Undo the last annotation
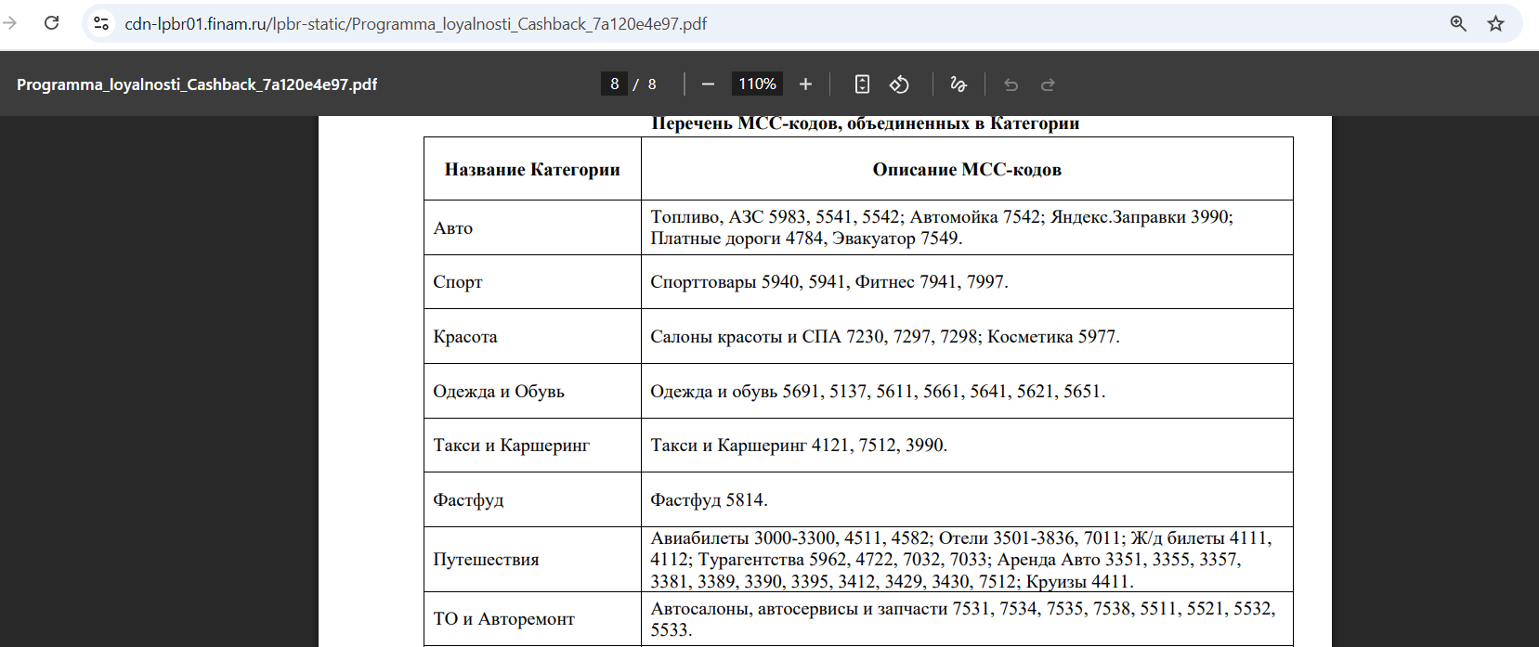This screenshot has height=647, width=1539. [1011, 84]
